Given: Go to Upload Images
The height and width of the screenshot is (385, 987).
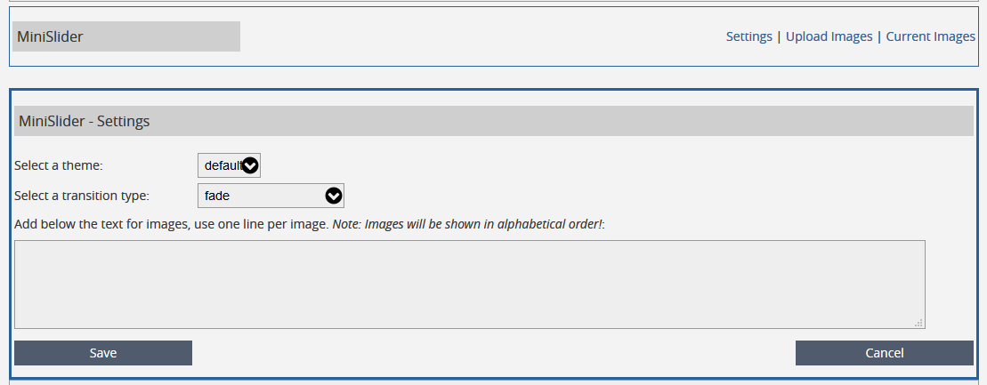Looking at the screenshot, I should pos(829,36).
